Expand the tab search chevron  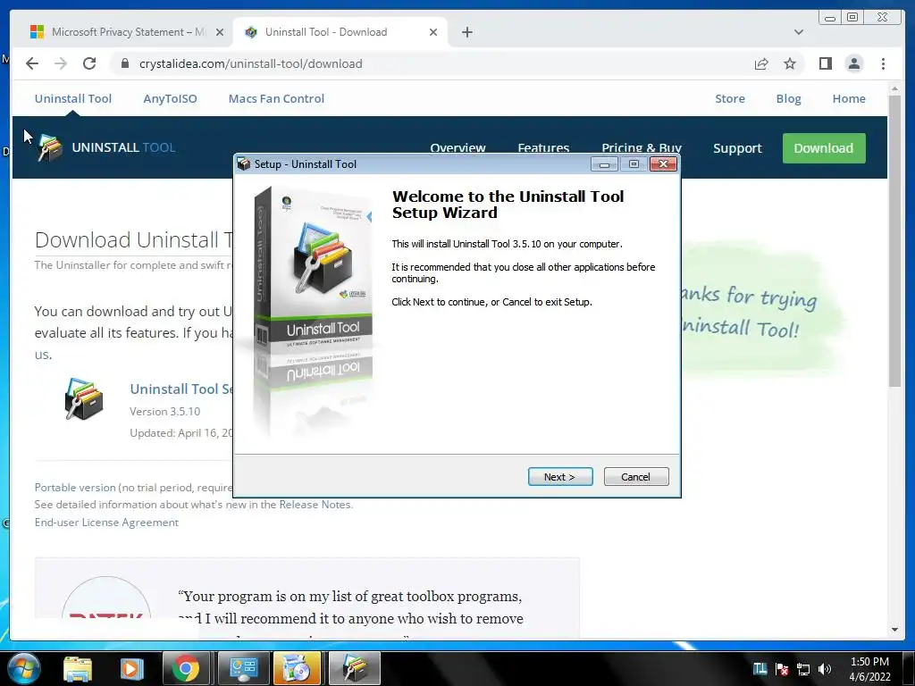(798, 32)
